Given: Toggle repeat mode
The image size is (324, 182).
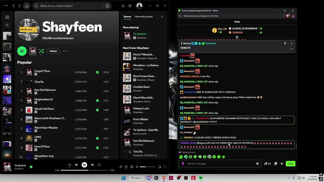Looking at the screenshot, I should click(x=99, y=165).
